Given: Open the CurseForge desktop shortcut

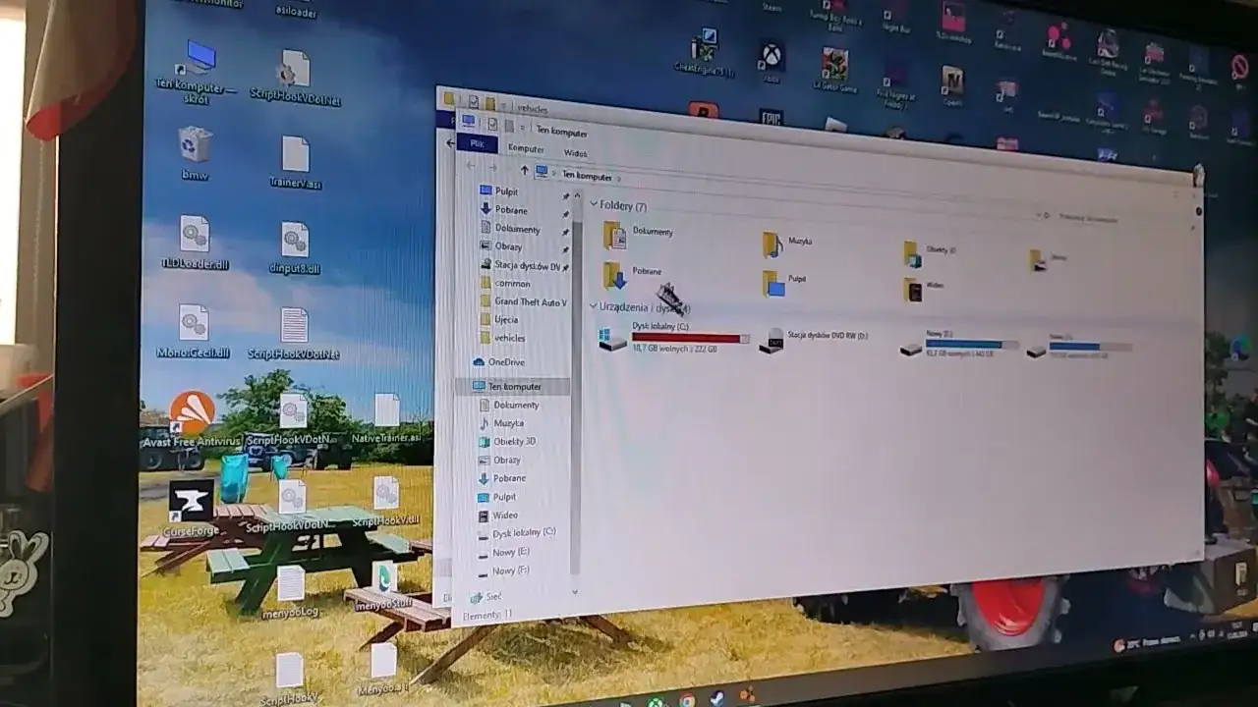Looking at the screenshot, I should (191, 505).
